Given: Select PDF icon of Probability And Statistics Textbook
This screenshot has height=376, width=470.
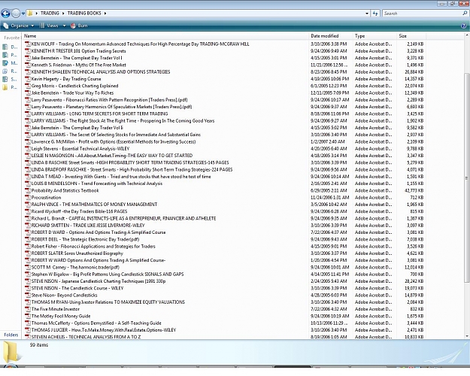Looking at the screenshot, I should (28, 191).
